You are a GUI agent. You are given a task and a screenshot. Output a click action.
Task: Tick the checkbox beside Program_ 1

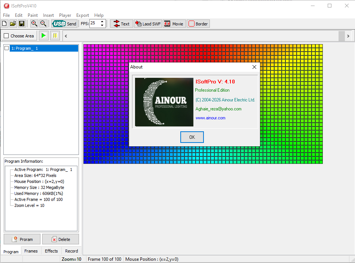tap(7, 48)
